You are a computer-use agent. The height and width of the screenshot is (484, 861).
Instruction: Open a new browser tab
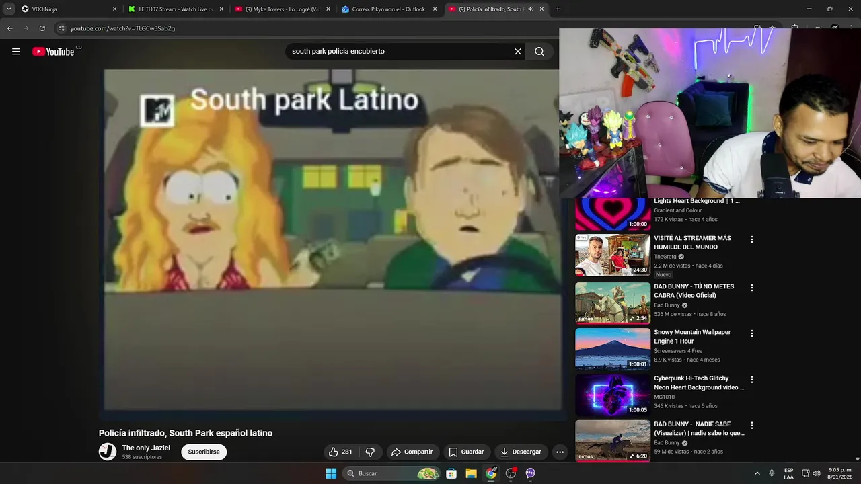pyautogui.click(x=558, y=9)
